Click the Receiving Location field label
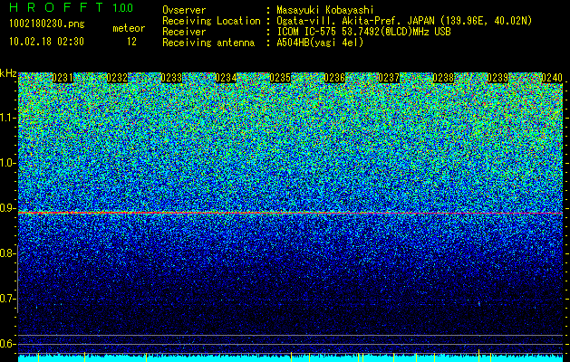The height and width of the screenshot is (362, 570). (211, 21)
